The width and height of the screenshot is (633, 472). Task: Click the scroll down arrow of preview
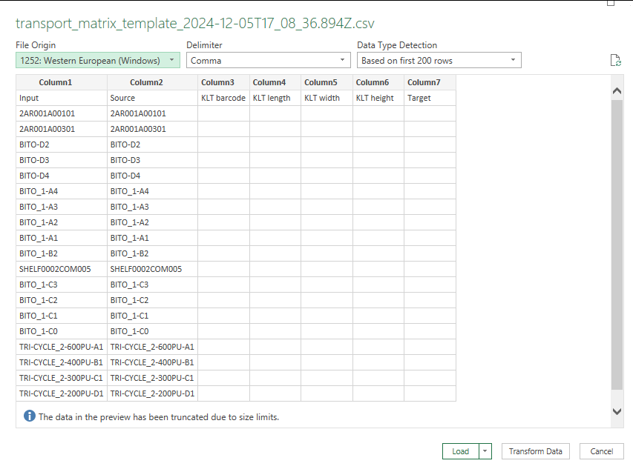(617, 411)
